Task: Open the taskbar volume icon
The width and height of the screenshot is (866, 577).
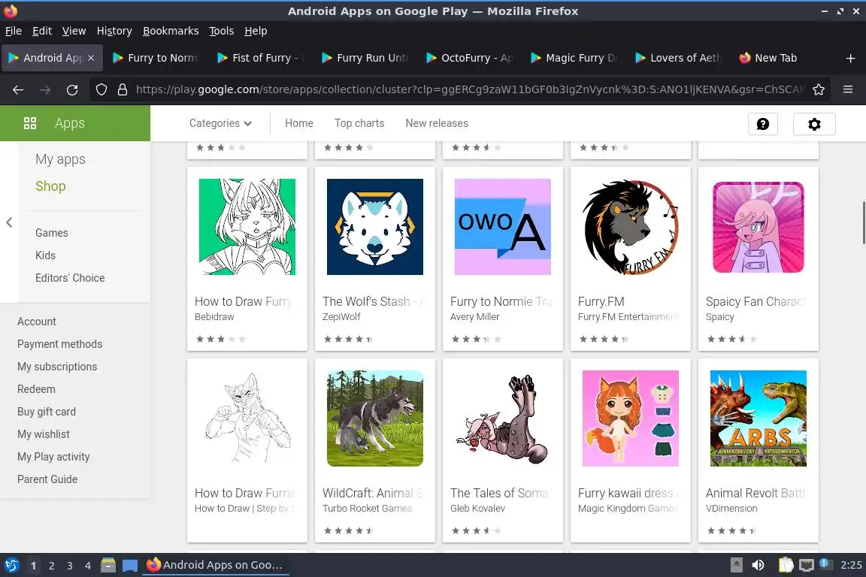Action: click(x=758, y=565)
